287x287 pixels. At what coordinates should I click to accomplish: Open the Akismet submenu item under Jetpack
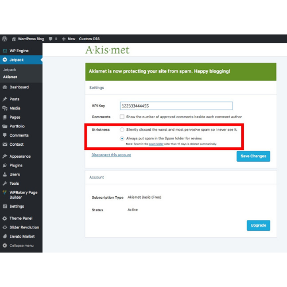click(x=10, y=77)
